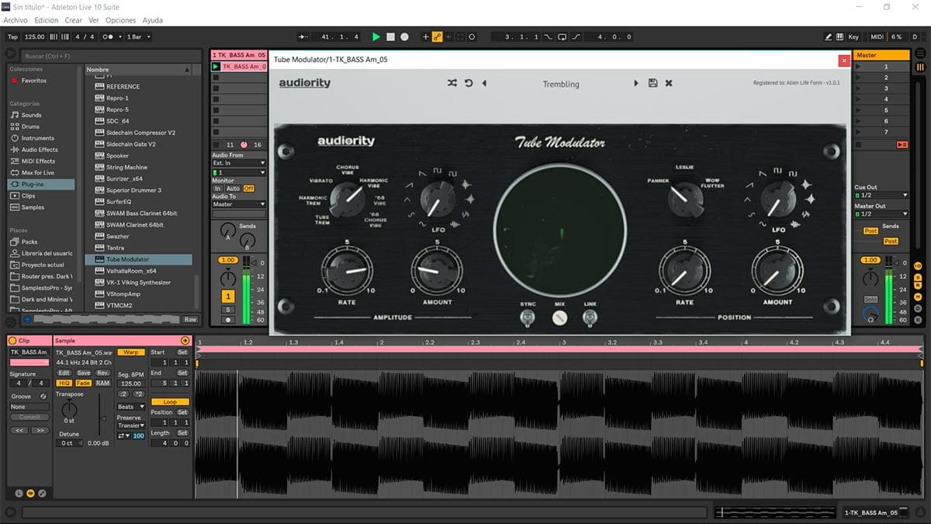The height and width of the screenshot is (524, 931).
Task: Arm the Arrangement Record button
Action: tap(405, 36)
